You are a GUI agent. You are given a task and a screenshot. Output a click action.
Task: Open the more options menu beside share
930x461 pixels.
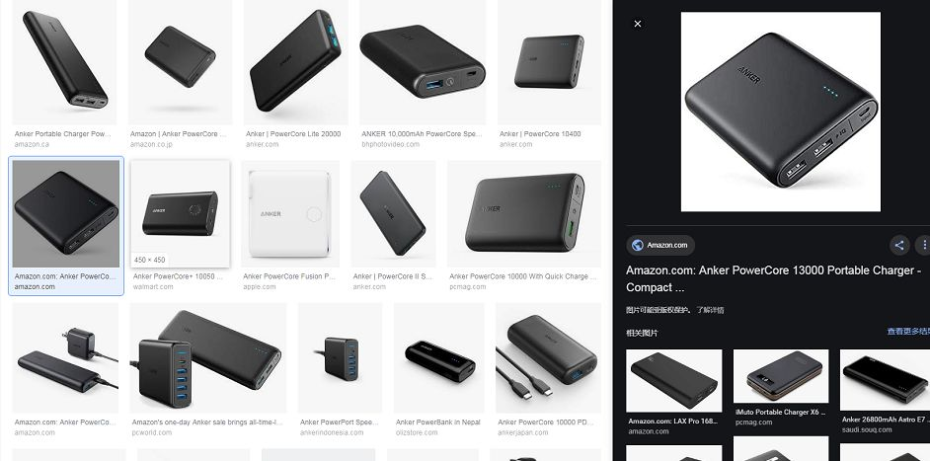coord(923,245)
